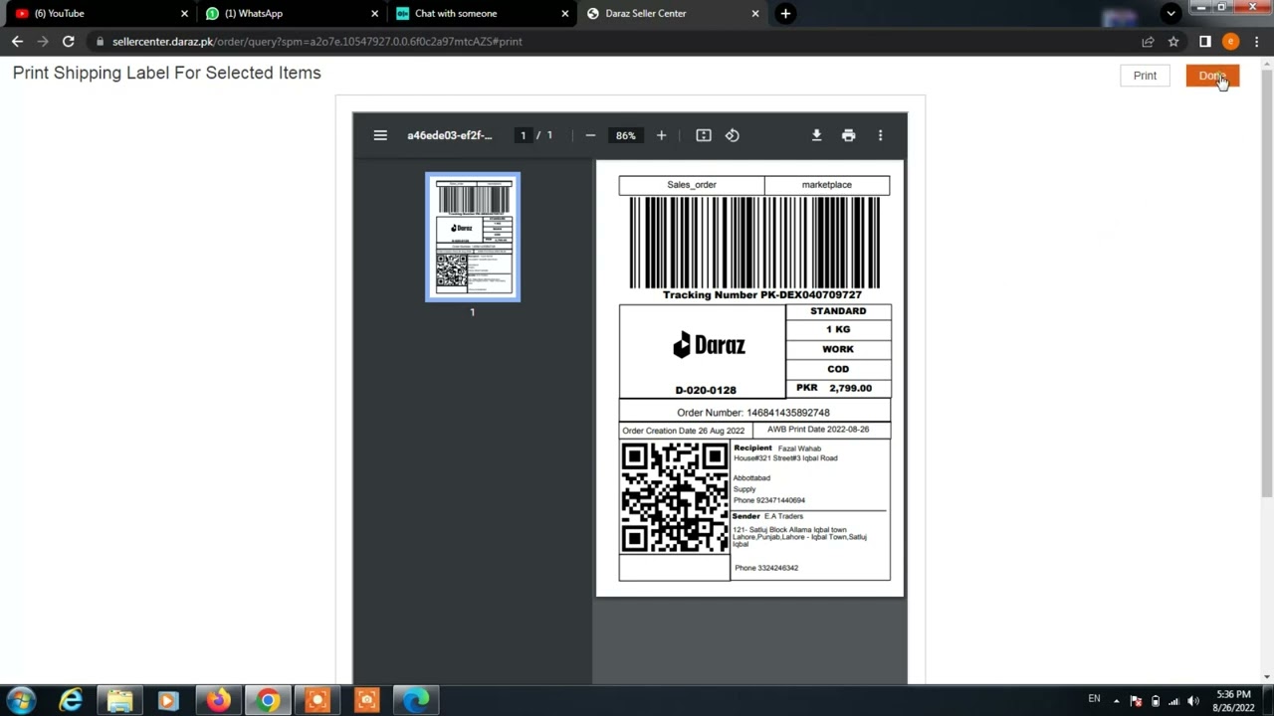Screen dimensions: 1274x716
Task: Click the 86% zoom level field
Action: [x=625, y=135]
